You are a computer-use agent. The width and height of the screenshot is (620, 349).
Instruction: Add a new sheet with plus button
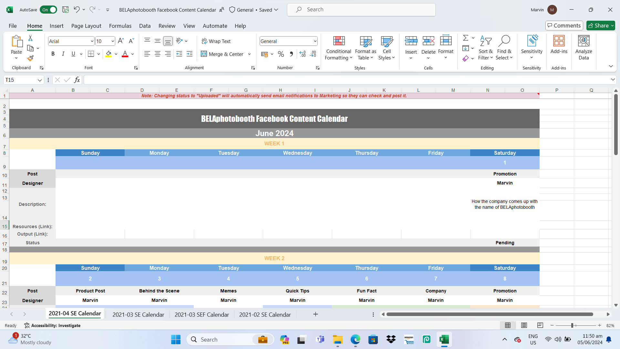pos(315,314)
